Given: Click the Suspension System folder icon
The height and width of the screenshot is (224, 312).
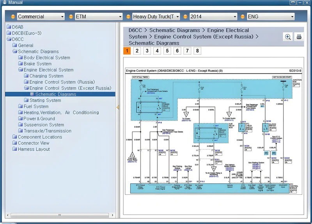Looking at the screenshot, I should pos(20,124).
